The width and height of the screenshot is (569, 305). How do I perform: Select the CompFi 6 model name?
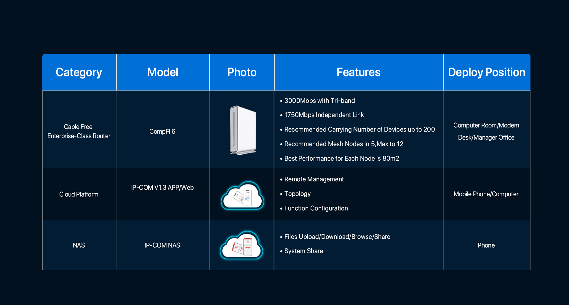tap(162, 131)
